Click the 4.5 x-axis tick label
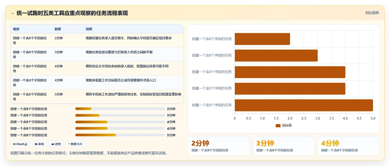This screenshot has width=390, height=166. [x=359, y=118]
